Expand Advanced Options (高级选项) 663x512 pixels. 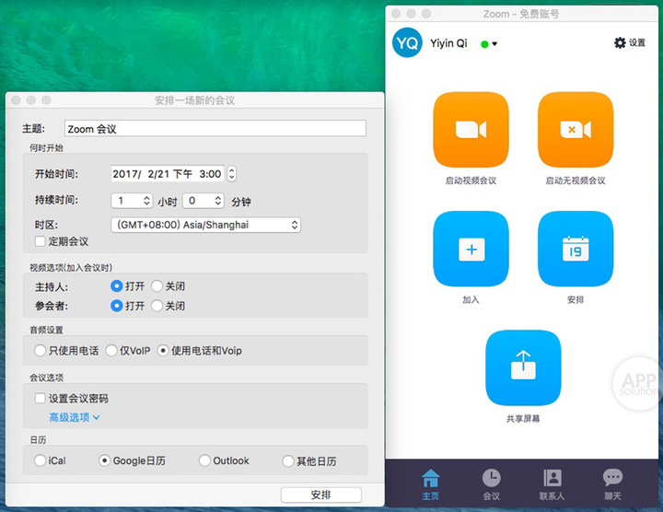point(75,418)
